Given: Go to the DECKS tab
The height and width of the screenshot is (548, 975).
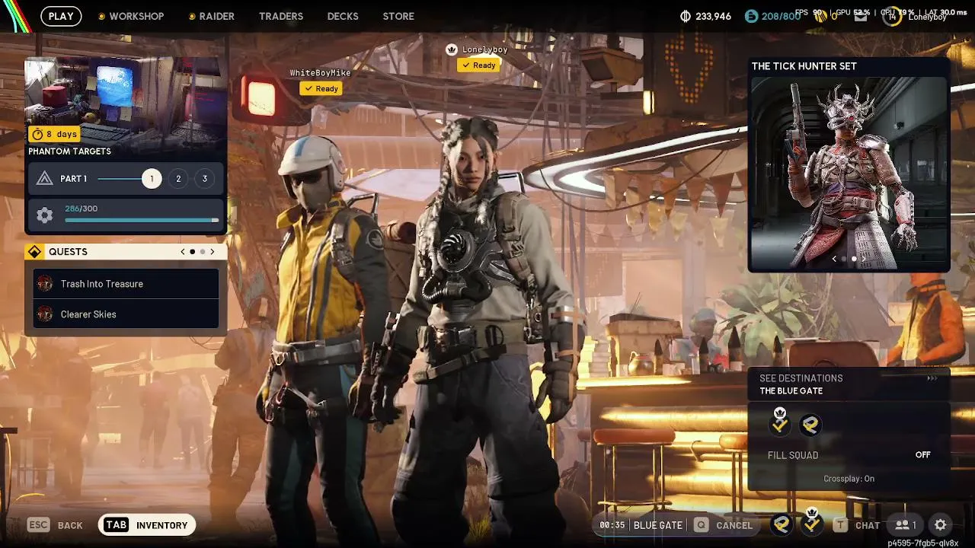Looking at the screenshot, I should coord(343,16).
